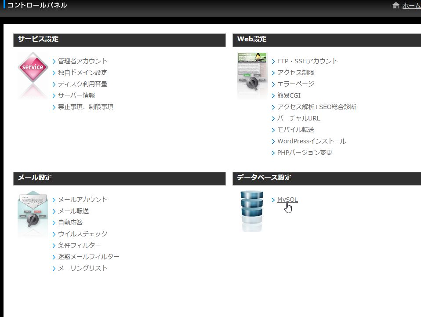Image resolution: width=421 pixels, height=317 pixels.
Task: Open メール転送 settings
Action: (73, 211)
